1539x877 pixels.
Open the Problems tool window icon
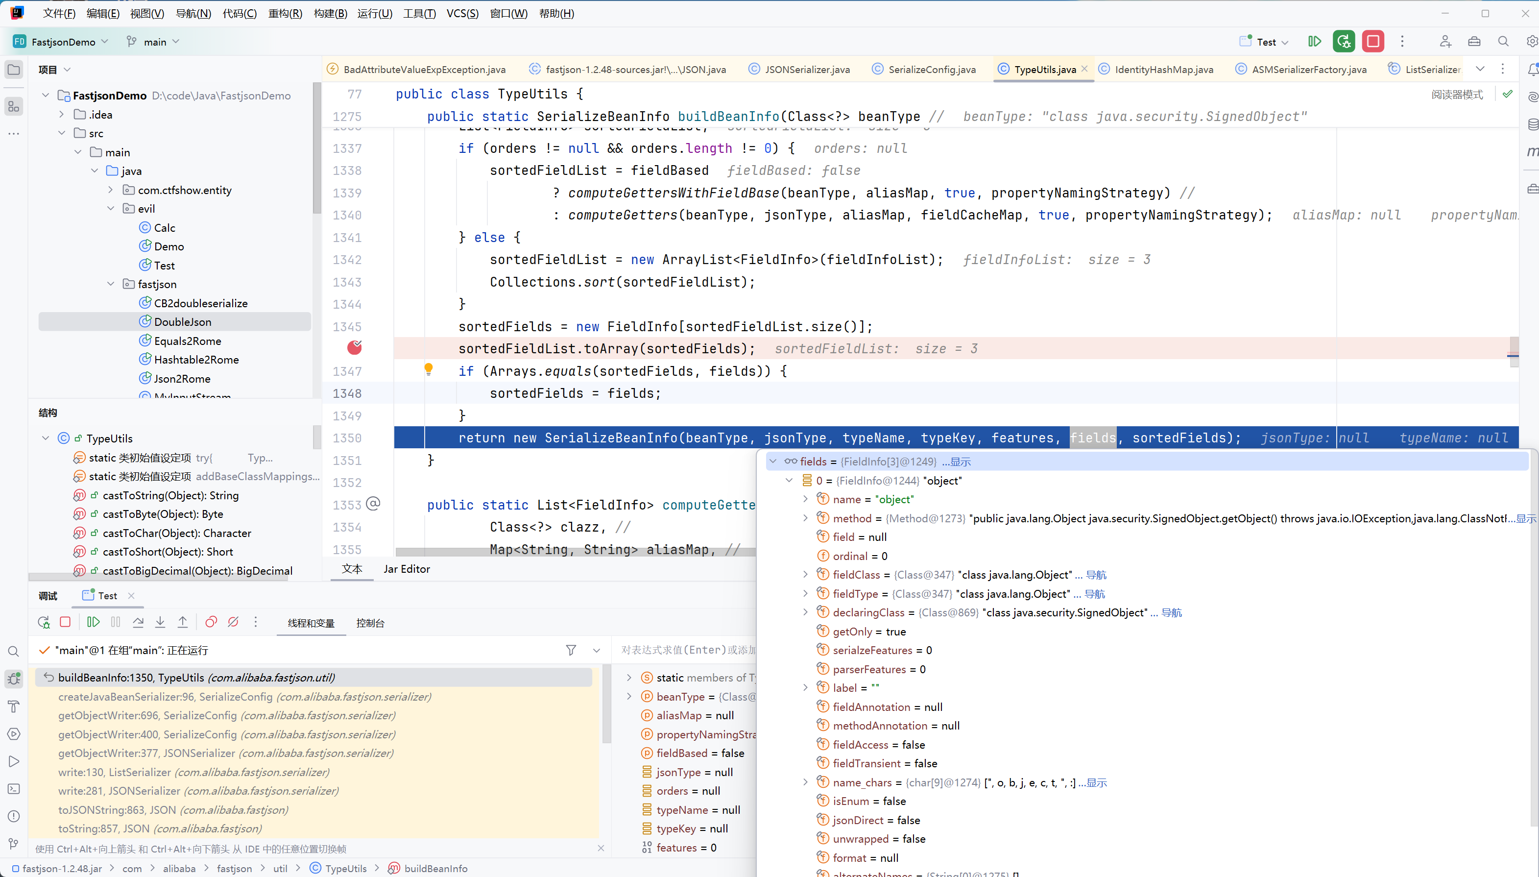point(14,816)
